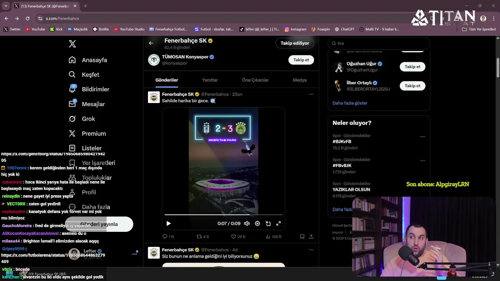The image size is (500, 281).
Task: Click Daha fazla göster link
Action: pyautogui.click(x=350, y=103)
